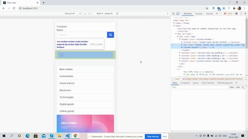Screen dimensions: 248x139
Task: Click into the page Search field
Action: click(x=82, y=35)
